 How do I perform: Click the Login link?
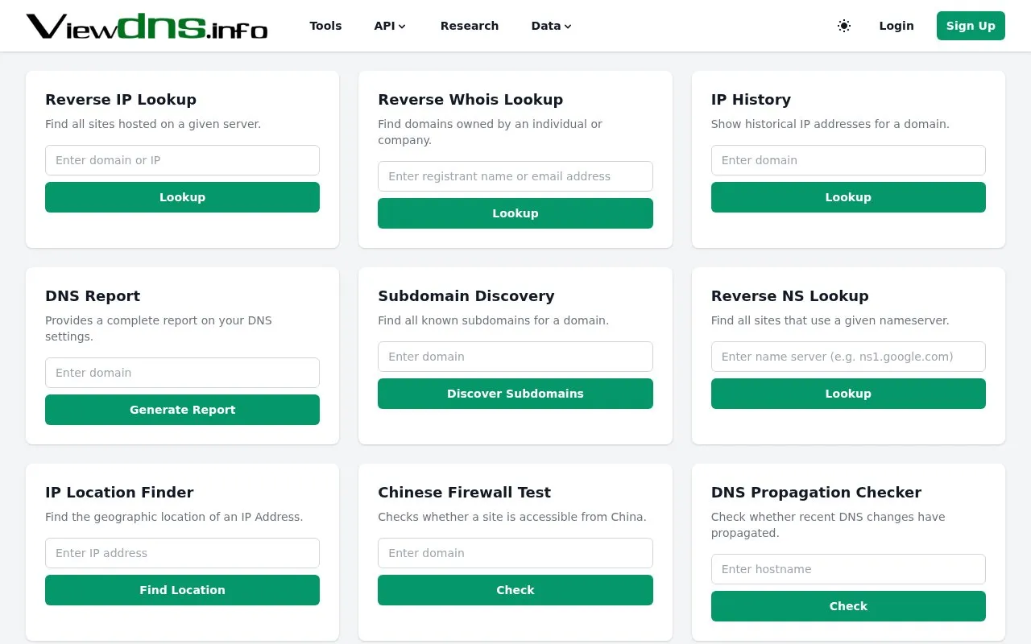(896, 26)
